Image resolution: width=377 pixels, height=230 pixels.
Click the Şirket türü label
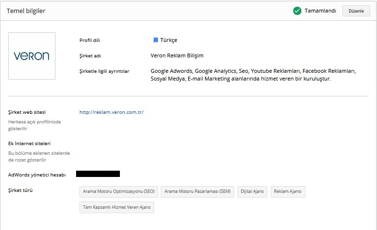pyautogui.click(x=20, y=190)
